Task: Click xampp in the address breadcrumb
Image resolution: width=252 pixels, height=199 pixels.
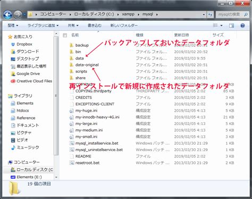Action: (128, 14)
